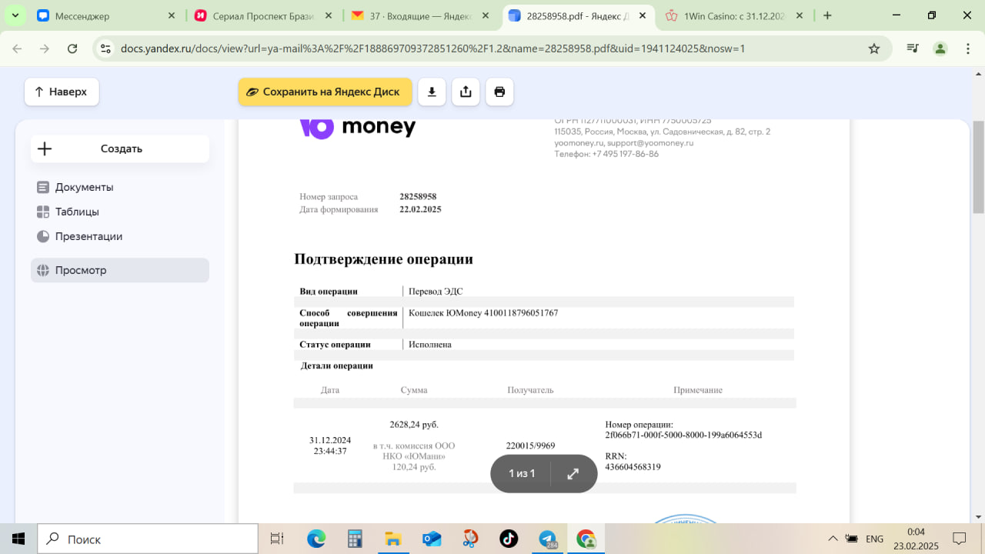Open the Windows notification center
Viewport: 985px width, 554px height.
click(960, 539)
